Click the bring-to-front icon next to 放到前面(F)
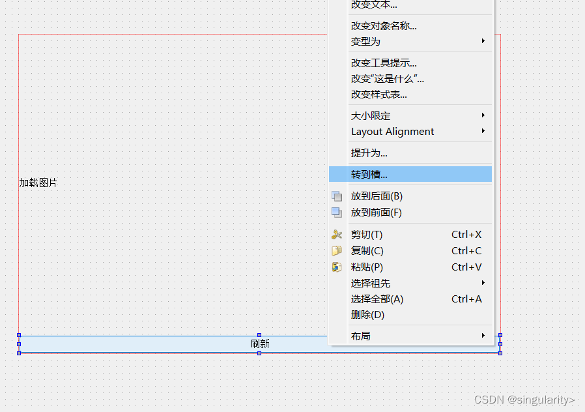This screenshot has width=585, height=412. 337,212
